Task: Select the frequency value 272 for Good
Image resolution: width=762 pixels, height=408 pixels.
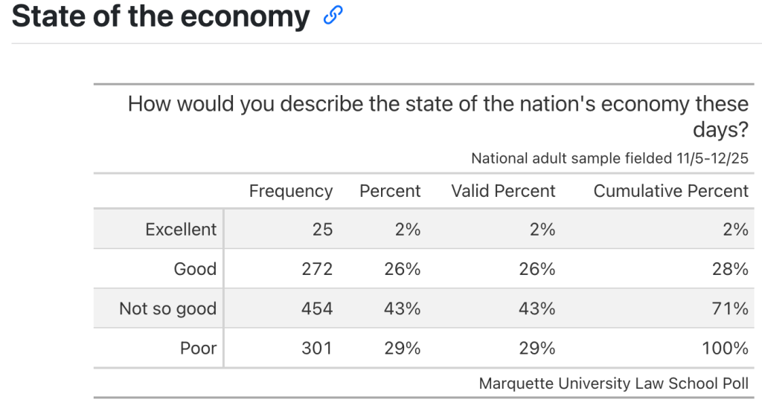Action: [317, 269]
